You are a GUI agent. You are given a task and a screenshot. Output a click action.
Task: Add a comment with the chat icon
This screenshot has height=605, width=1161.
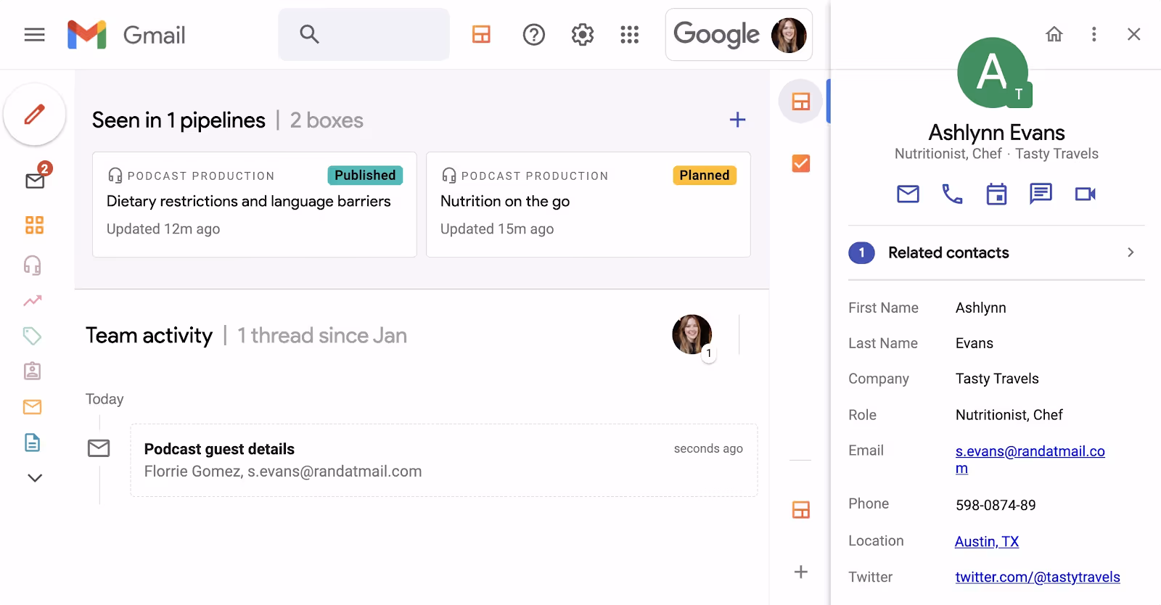(1041, 194)
